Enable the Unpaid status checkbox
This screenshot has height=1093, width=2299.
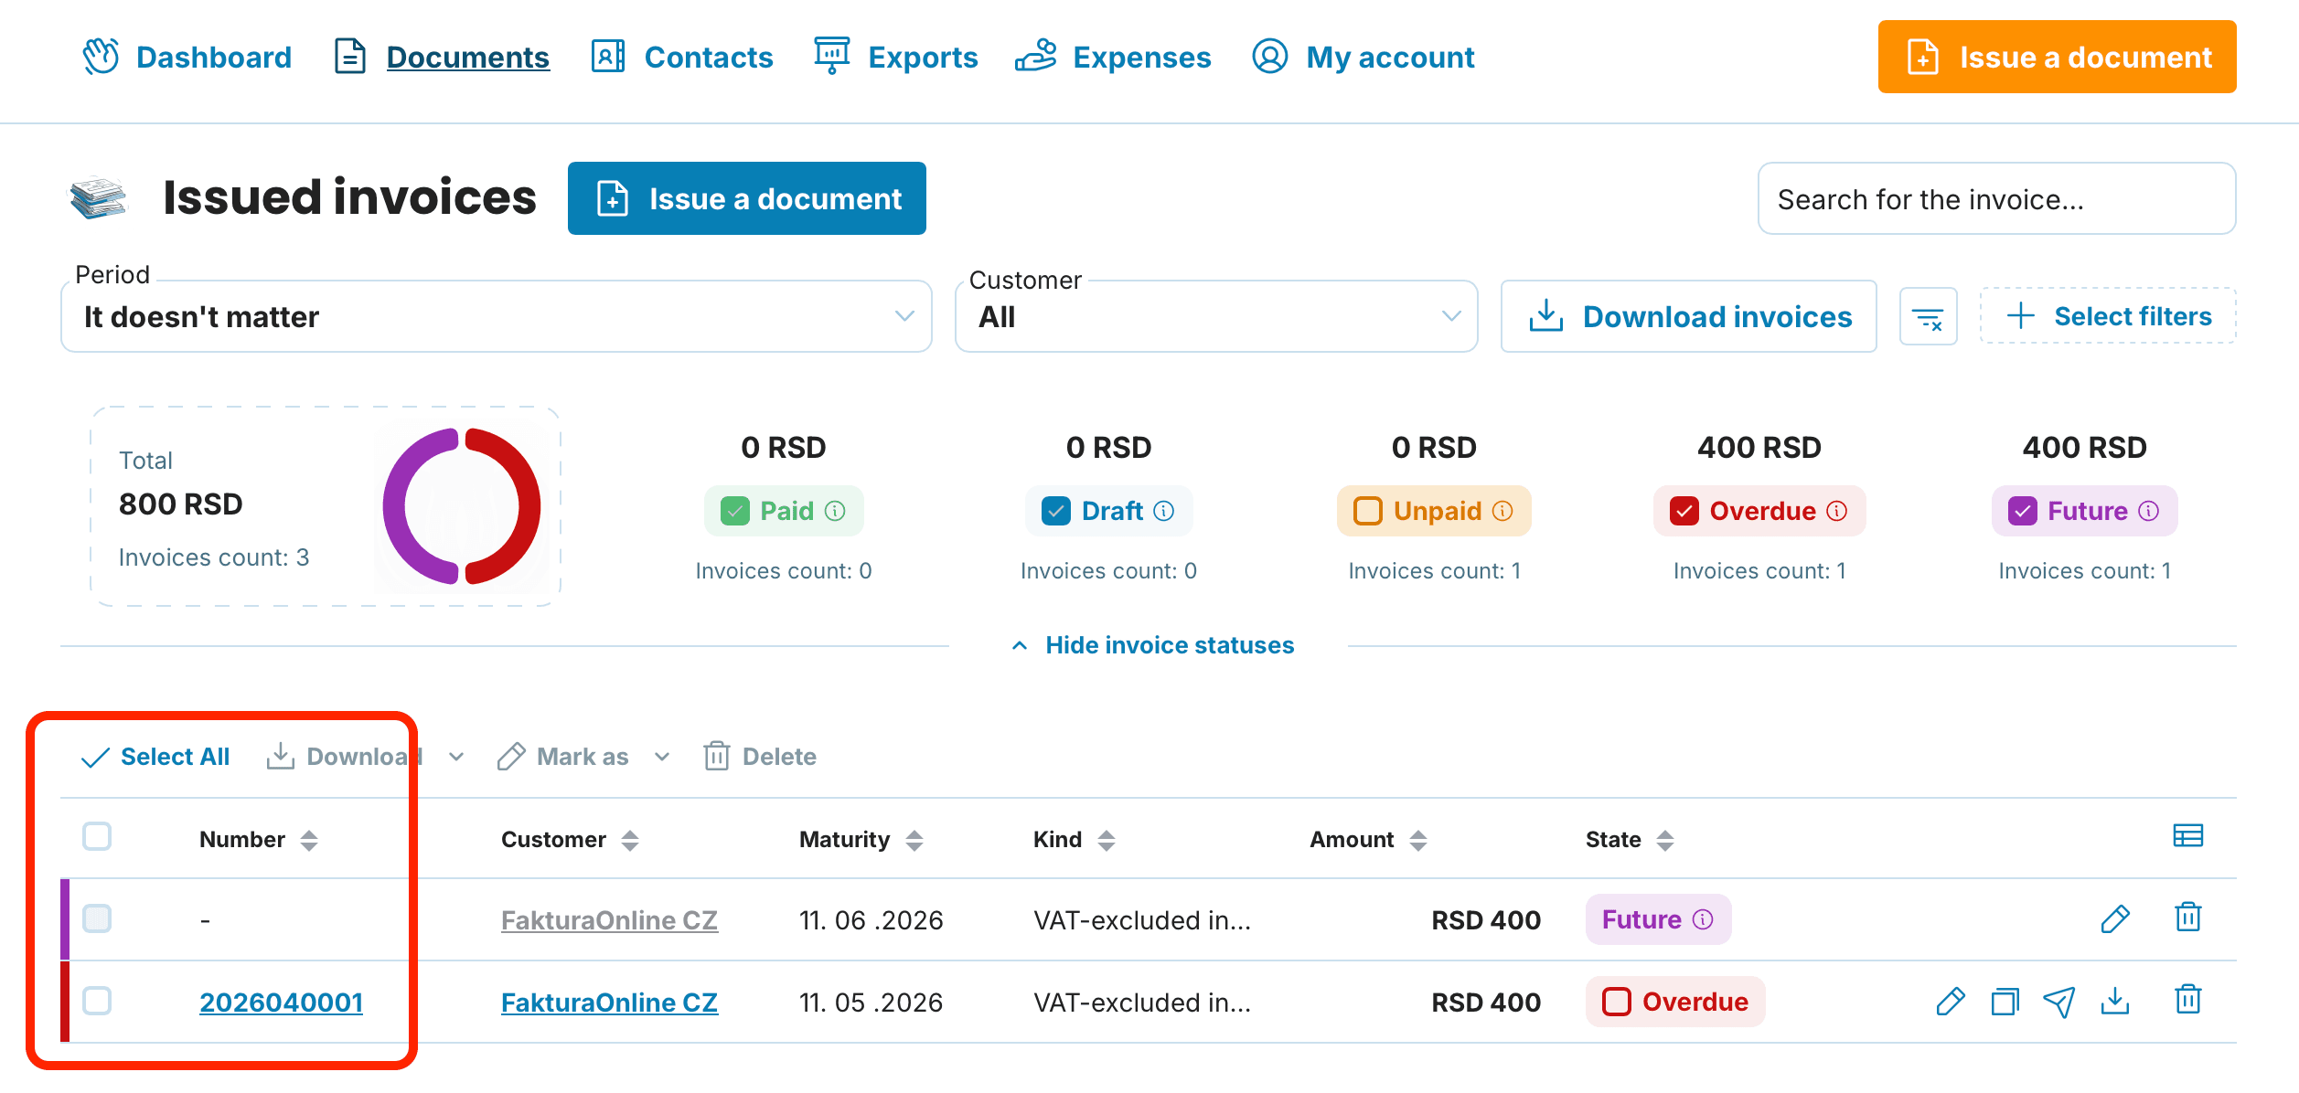(1367, 511)
